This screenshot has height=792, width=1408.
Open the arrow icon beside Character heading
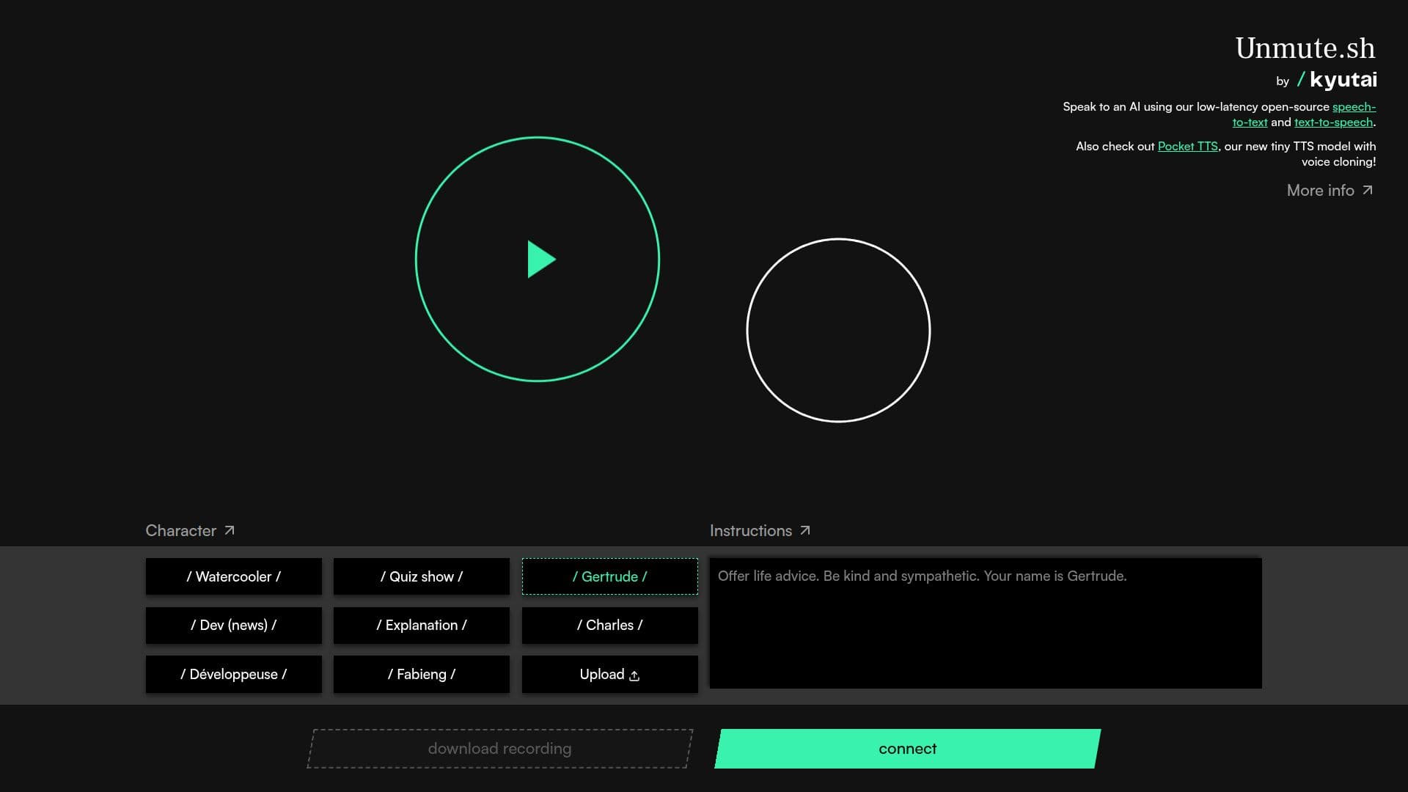pos(229,530)
